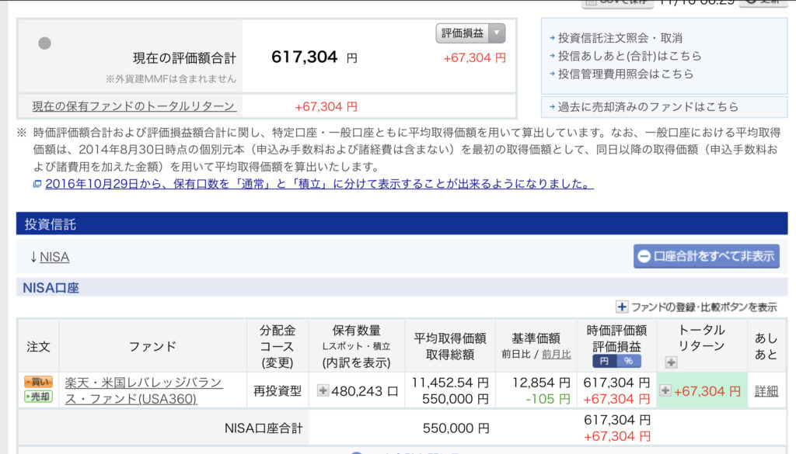Click 口座合計をすべて非表示 button

(706, 256)
